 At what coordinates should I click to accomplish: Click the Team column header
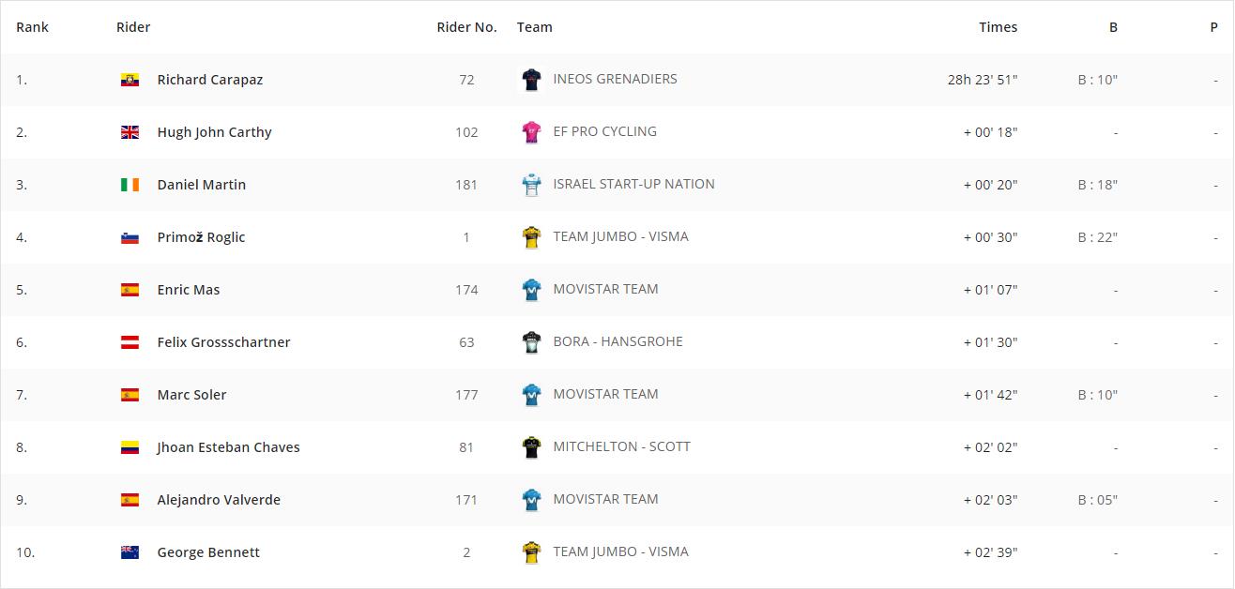tap(535, 27)
